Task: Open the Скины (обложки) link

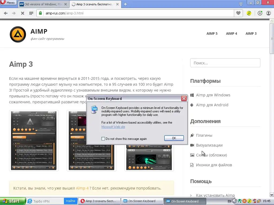Action: 211,155
